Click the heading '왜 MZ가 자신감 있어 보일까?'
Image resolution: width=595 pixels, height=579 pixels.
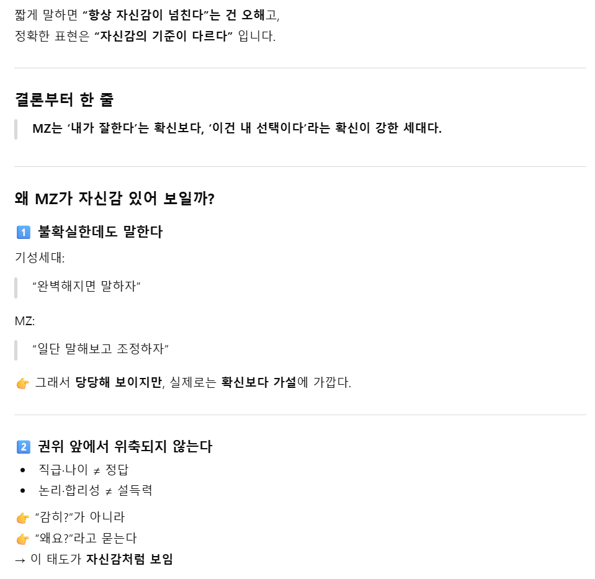[114, 199]
